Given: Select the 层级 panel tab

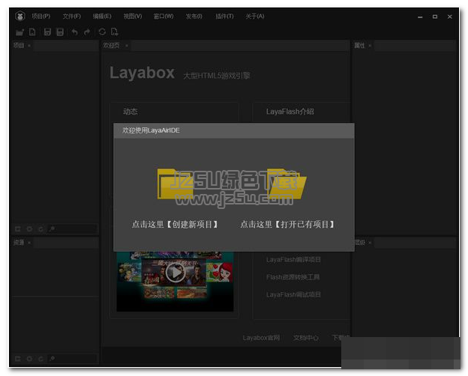Looking at the screenshot, I should coord(360,243).
